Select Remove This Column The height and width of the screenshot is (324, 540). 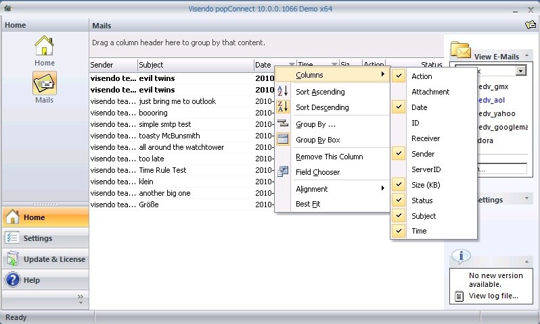[330, 157]
